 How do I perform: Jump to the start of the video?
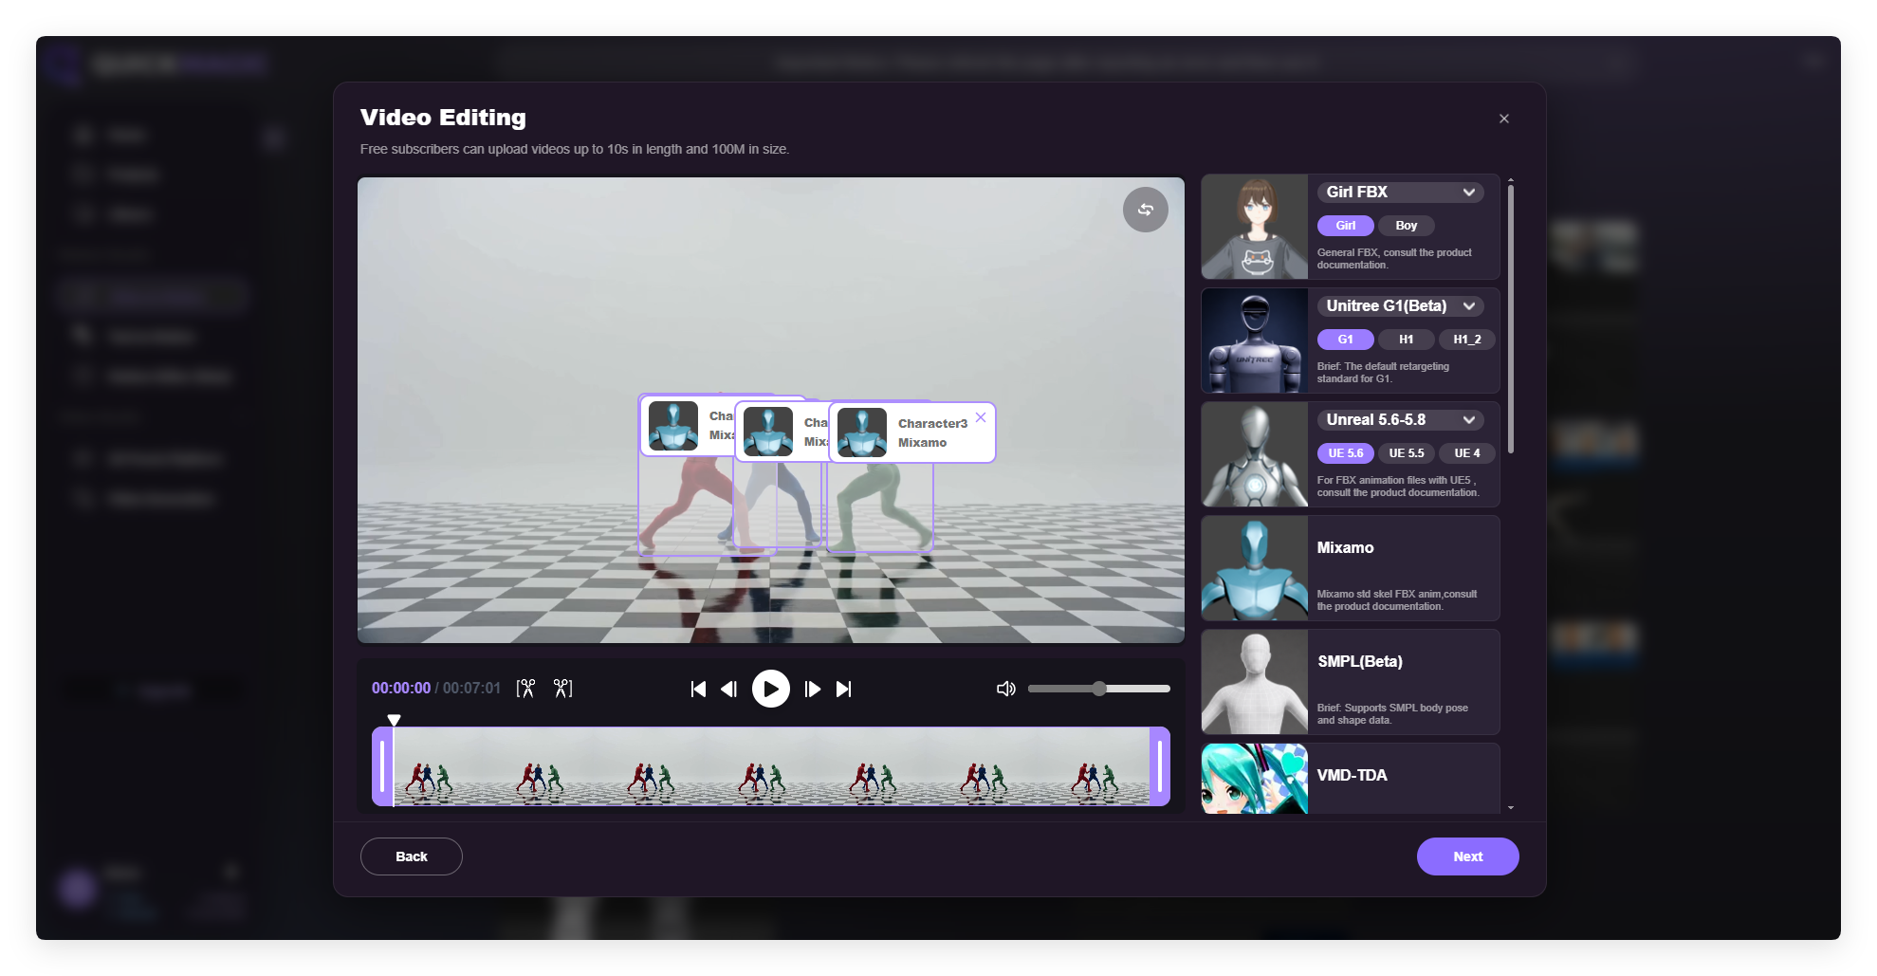coord(698,690)
